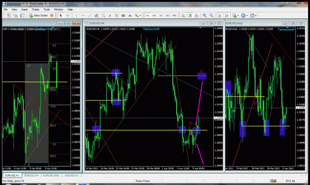
Task: Click the orange Expert Advisors icon
Action: coord(52,15)
